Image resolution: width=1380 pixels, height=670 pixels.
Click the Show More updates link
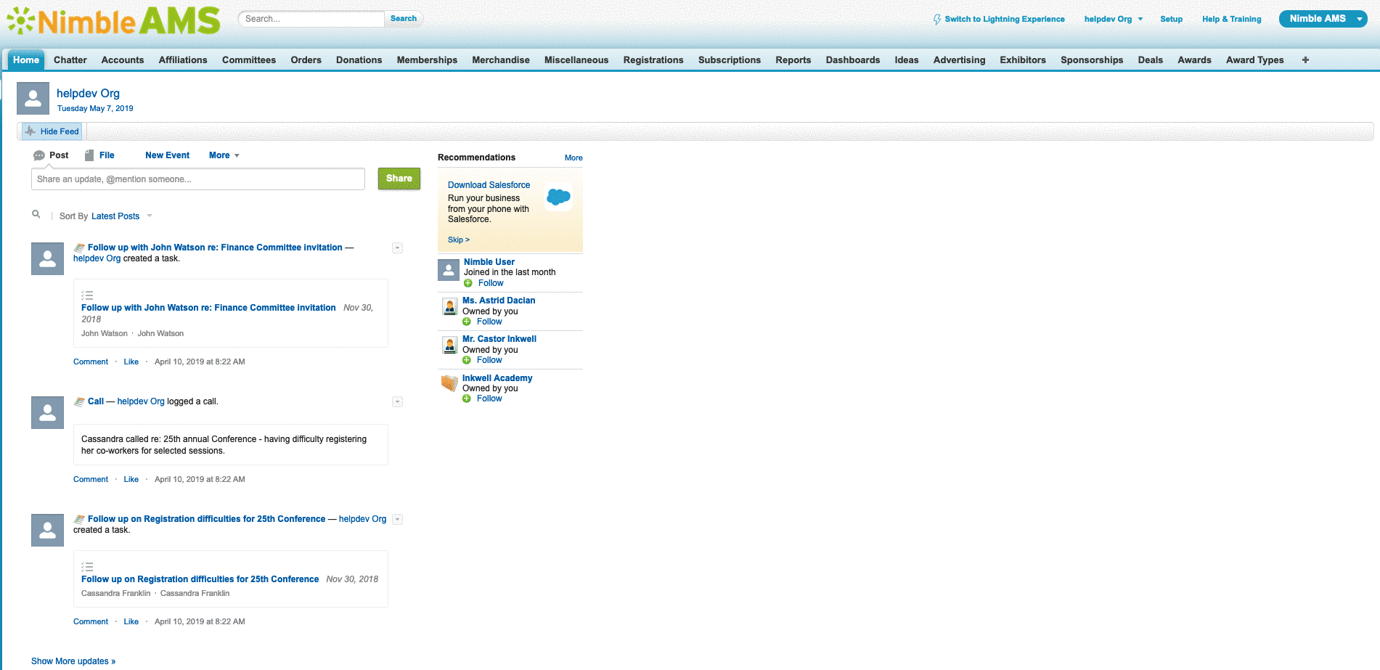tap(73, 661)
